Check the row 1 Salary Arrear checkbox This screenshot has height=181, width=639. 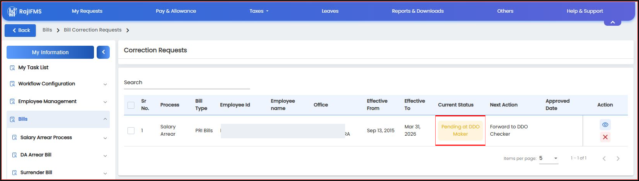pos(131,131)
